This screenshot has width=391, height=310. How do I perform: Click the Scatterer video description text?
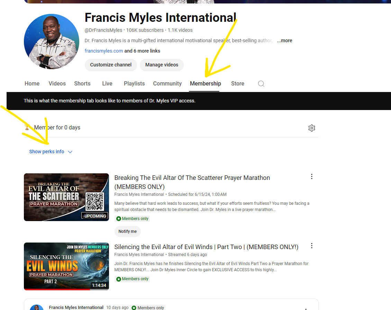pos(212,207)
